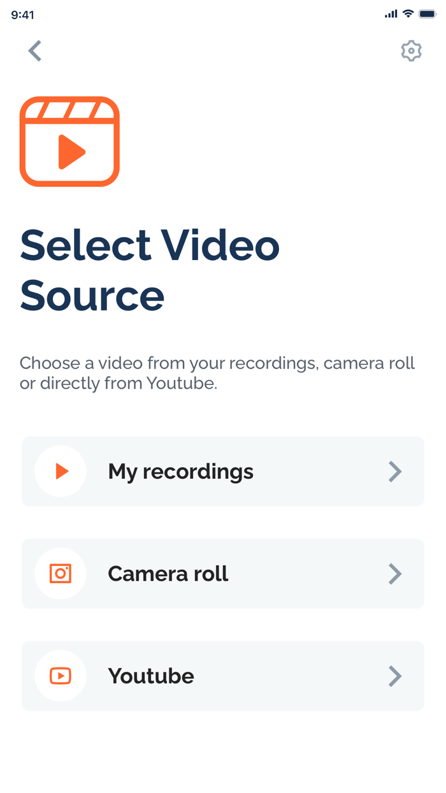446x793 pixels.
Task: Select the play icon beside My recordings
Action: tap(61, 471)
